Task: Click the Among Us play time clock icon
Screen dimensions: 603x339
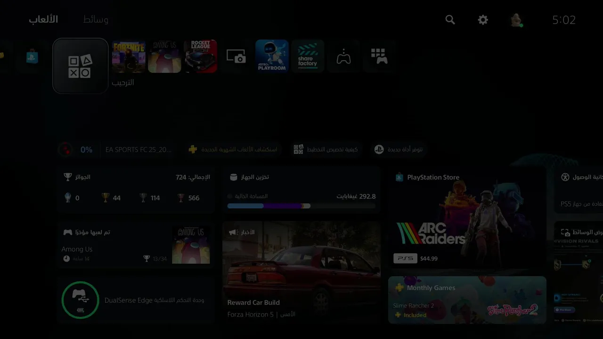Action: coord(66,258)
